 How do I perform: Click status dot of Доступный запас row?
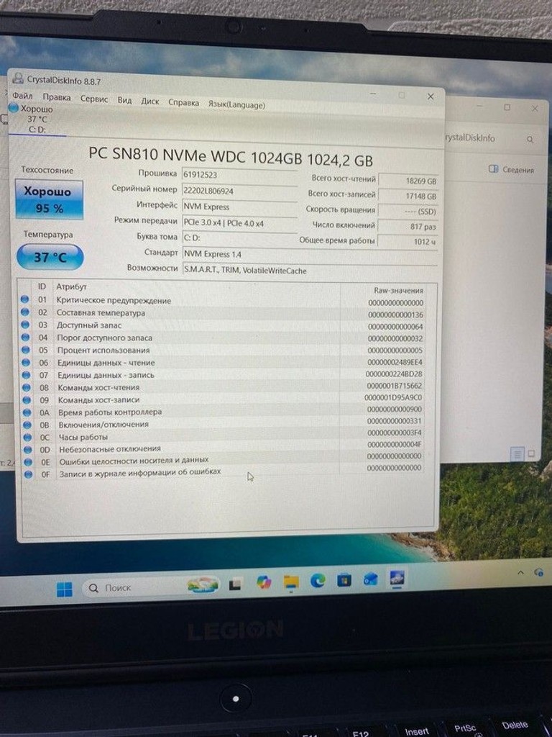point(25,325)
